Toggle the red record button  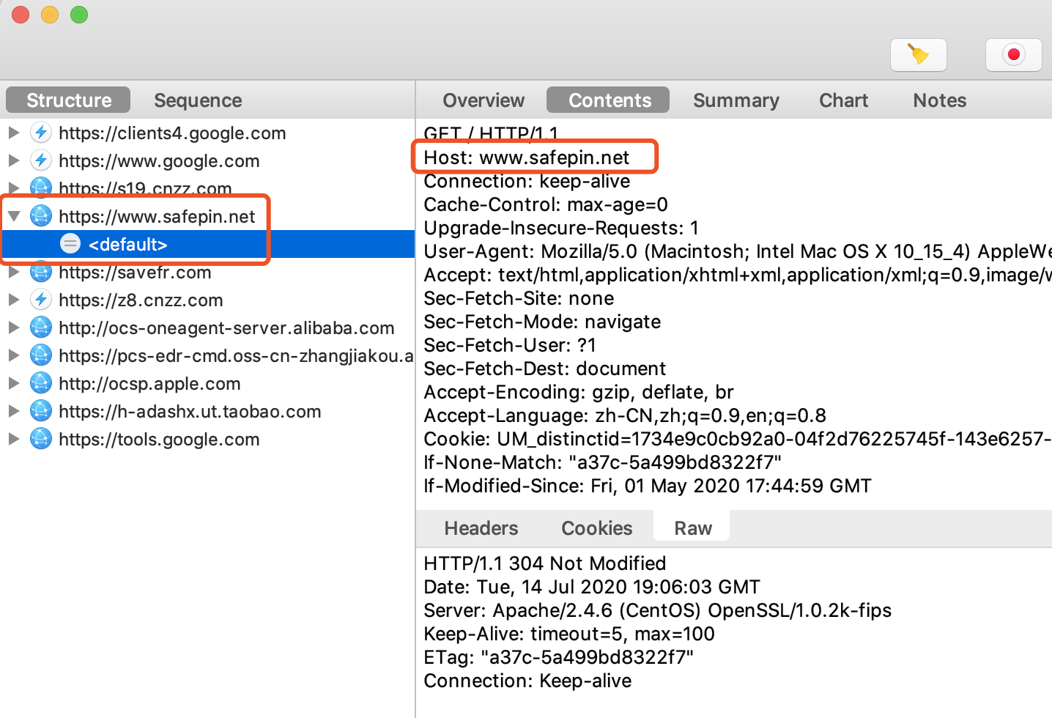tap(1013, 55)
